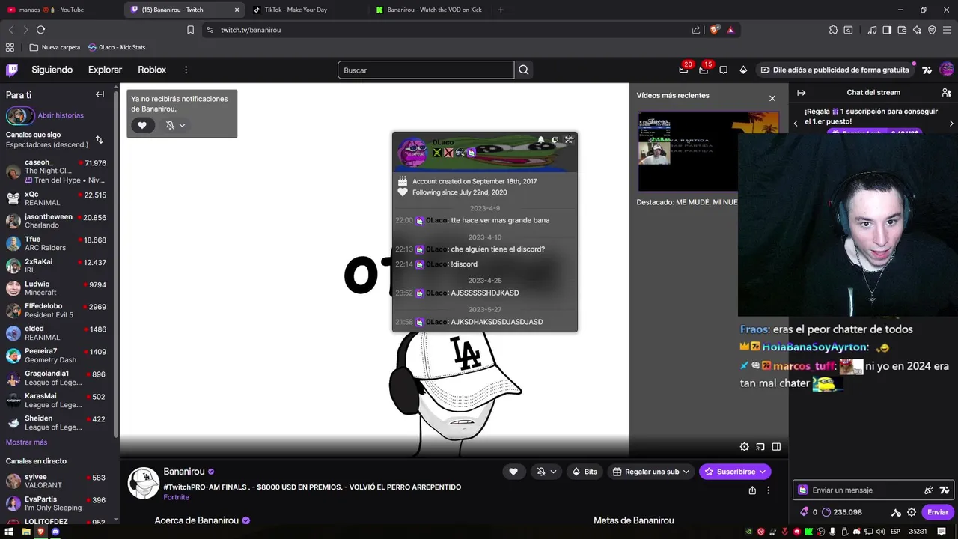Click the Buscar search field
The image size is (958, 539).
coord(426,70)
